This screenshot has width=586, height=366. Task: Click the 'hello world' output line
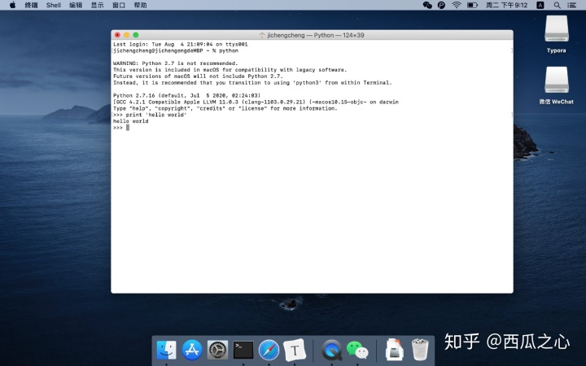(131, 121)
